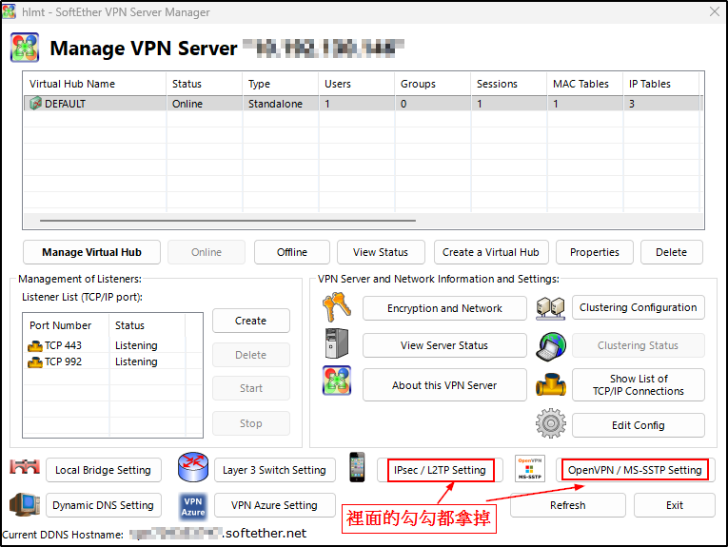Screen dimensions: 728x547
Task: Open Clustering Configuration
Action: (639, 307)
